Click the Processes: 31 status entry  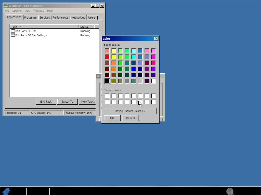tap(17, 113)
